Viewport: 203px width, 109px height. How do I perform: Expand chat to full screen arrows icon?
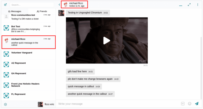pos(189,5)
